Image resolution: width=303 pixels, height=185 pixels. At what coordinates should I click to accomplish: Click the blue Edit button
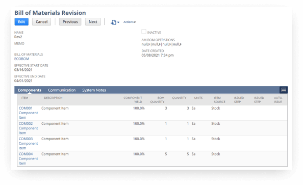tap(21, 22)
